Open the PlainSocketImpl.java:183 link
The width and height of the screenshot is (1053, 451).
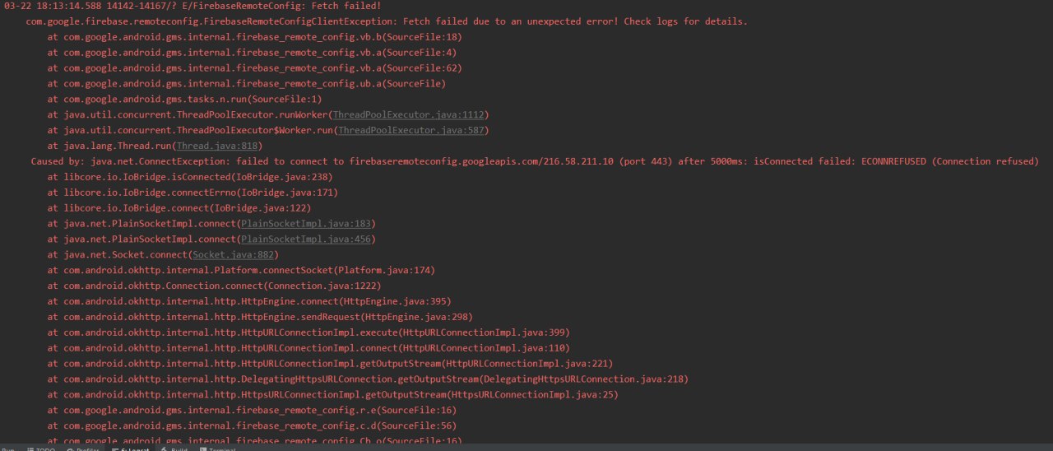306,223
